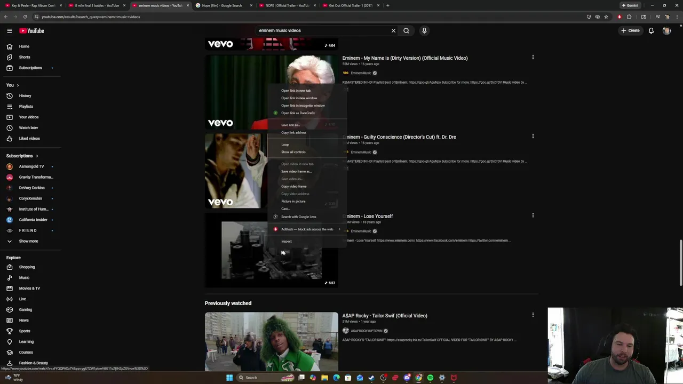Open the YouTube hamburger guide menu
The width and height of the screenshot is (683, 384).
point(9,31)
